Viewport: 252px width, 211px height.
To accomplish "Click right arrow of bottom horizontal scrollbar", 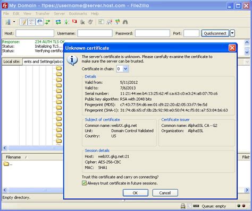I will (x=247, y=190).
